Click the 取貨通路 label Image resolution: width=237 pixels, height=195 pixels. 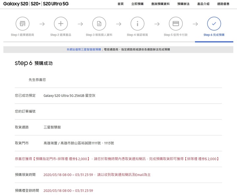tap(22, 127)
